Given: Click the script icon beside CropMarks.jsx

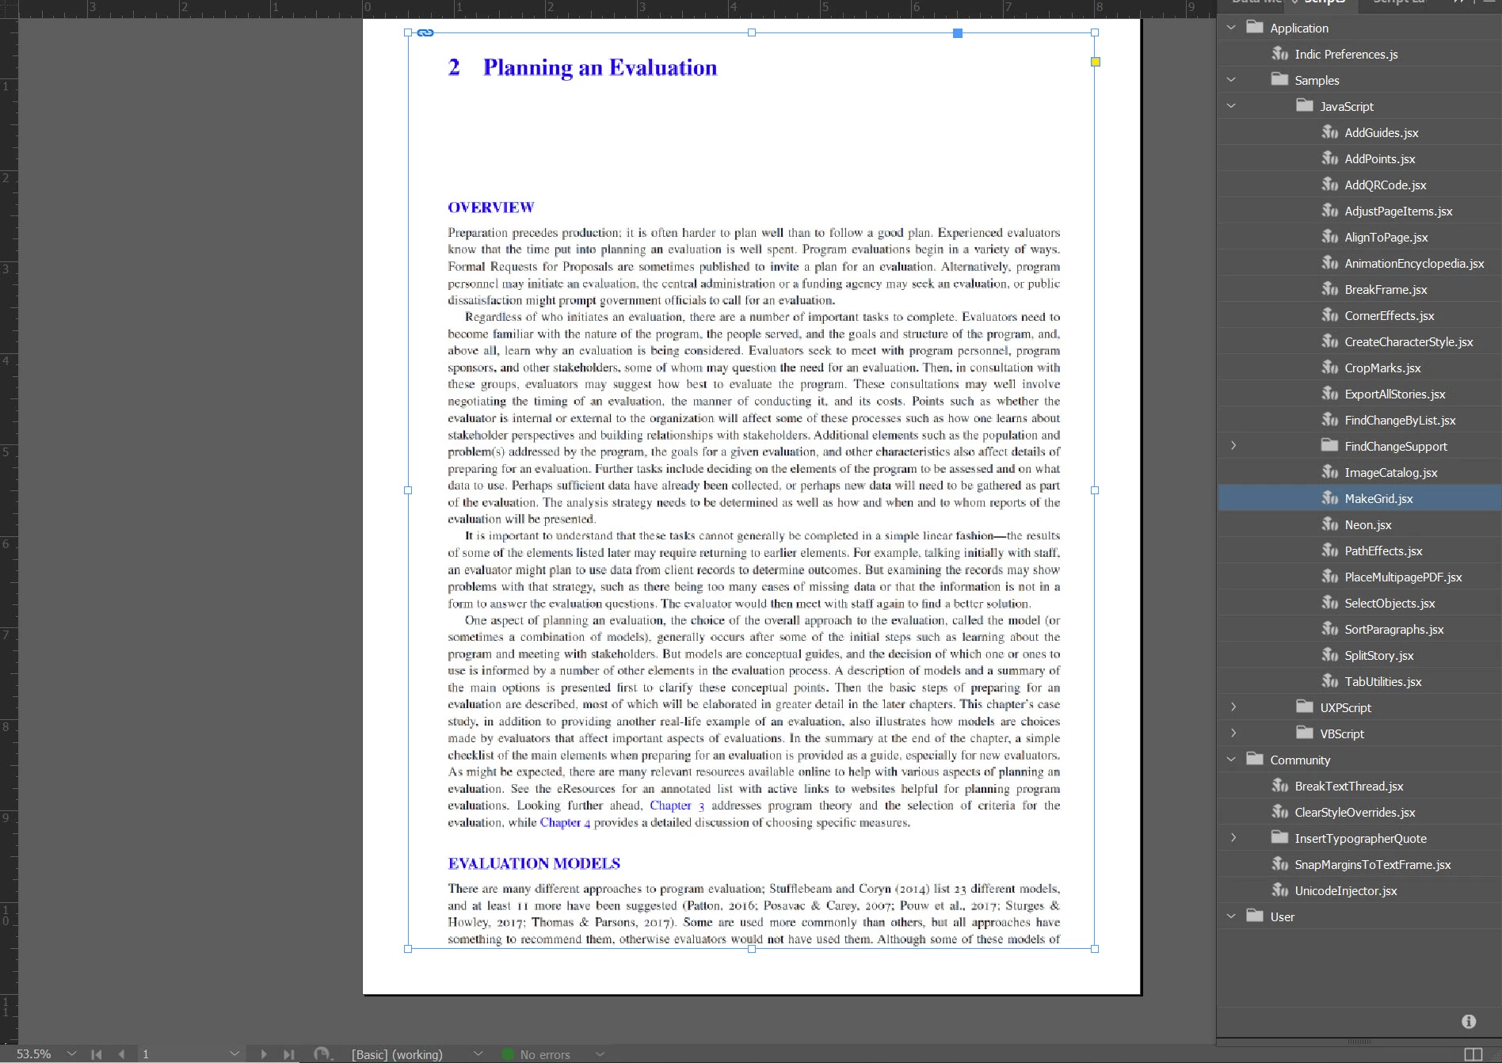Looking at the screenshot, I should tap(1329, 368).
